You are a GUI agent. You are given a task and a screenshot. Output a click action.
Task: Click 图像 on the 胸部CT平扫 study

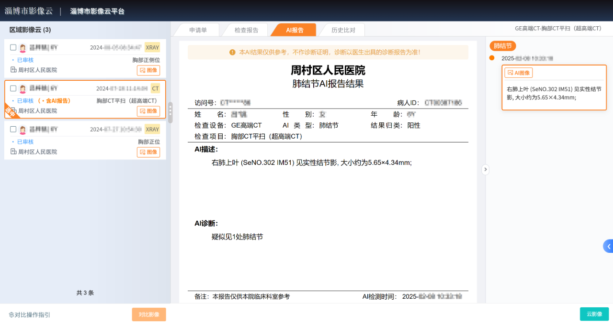[x=148, y=111]
